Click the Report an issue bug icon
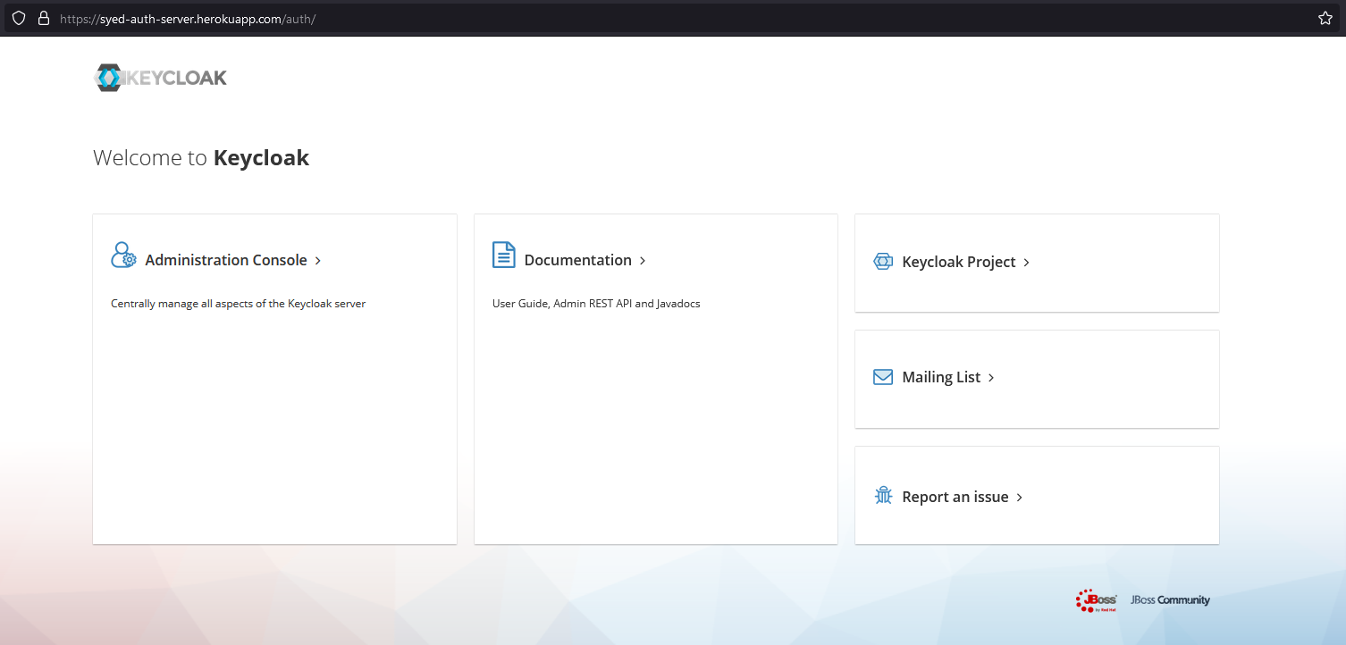The width and height of the screenshot is (1346, 645). click(883, 496)
